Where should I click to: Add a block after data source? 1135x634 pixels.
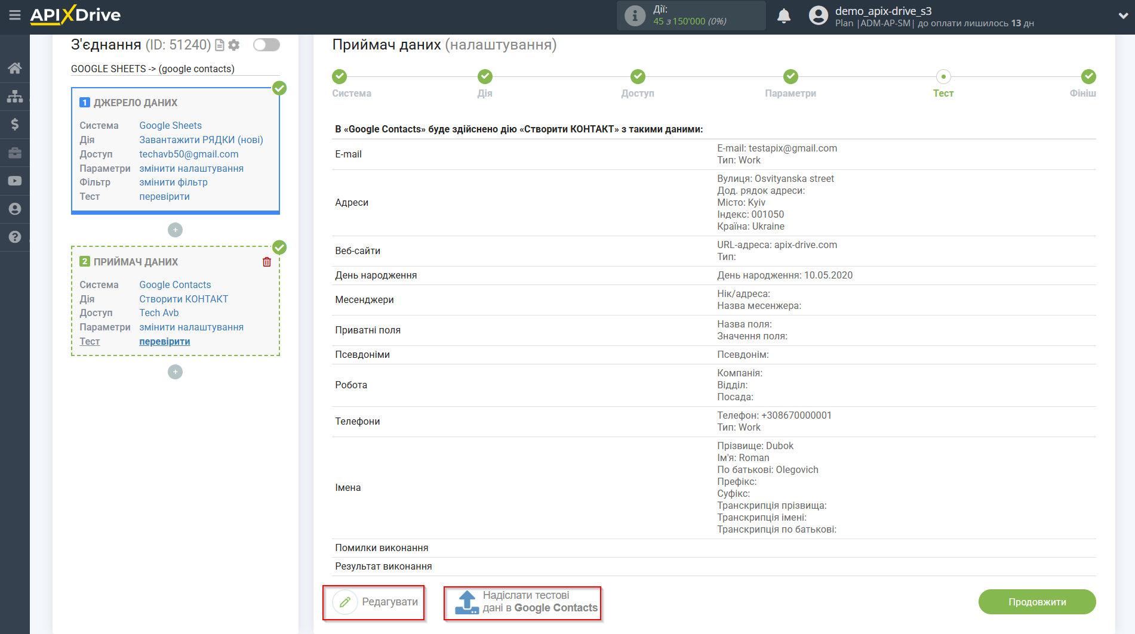tap(175, 230)
